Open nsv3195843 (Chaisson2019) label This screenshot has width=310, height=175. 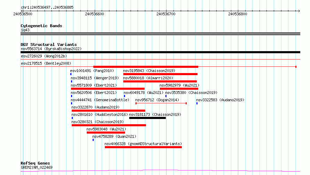(149, 71)
